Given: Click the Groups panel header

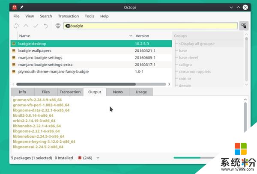Looking at the screenshot, I should pyautogui.click(x=208, y=36).
